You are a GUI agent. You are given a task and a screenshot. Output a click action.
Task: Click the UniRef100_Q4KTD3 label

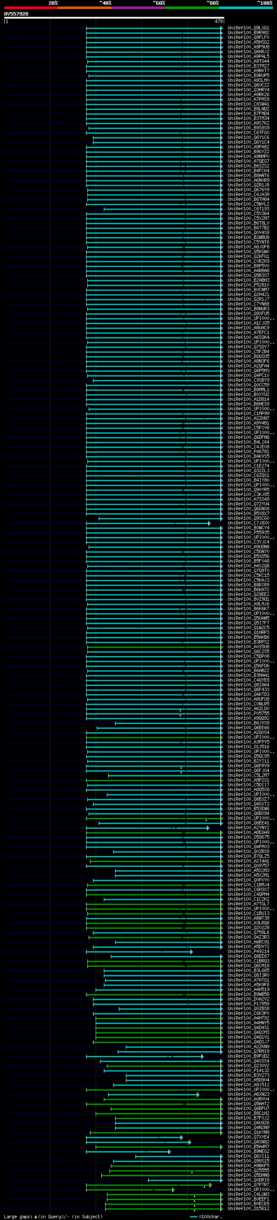click(248, 694)
